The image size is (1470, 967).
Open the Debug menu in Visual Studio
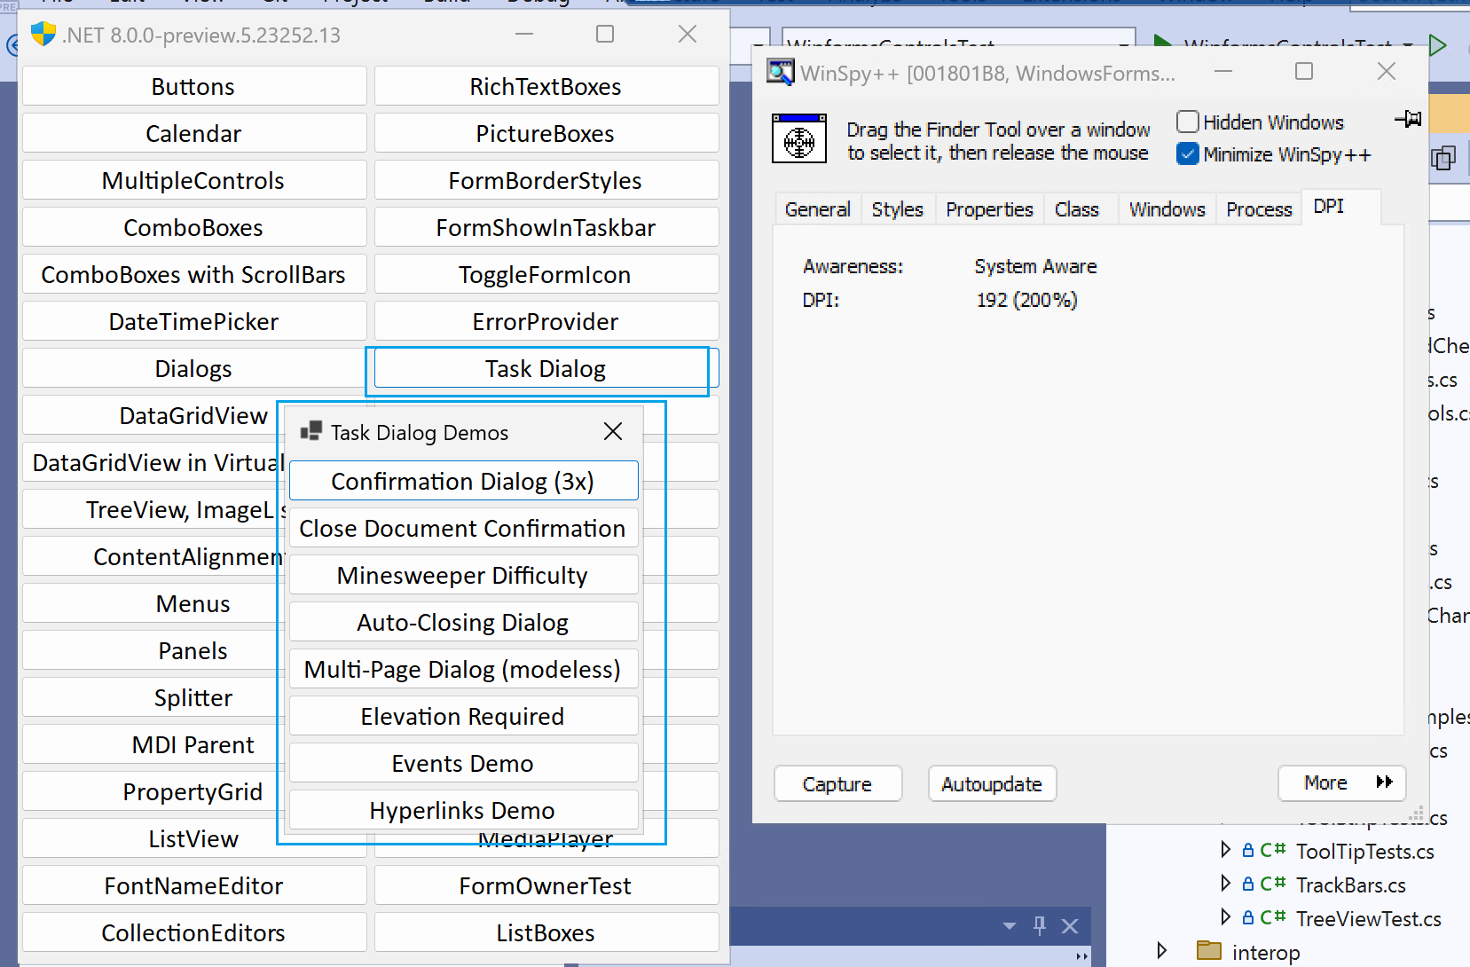(537, 4)
